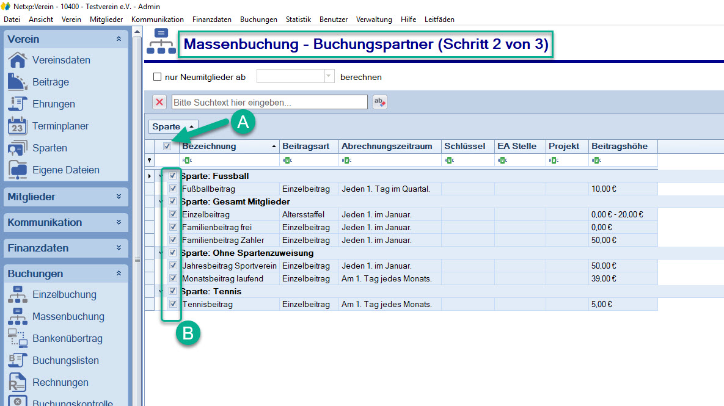Sort by Beitragsart column header
The height and width of the screenshot is (406, 724).
click(x=309, y=147)
